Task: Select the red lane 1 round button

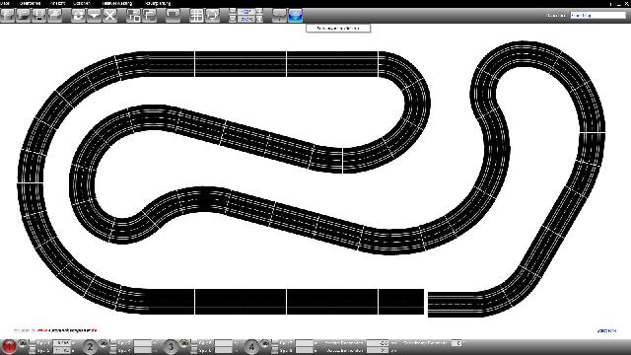Action: (x=9, y=346)
